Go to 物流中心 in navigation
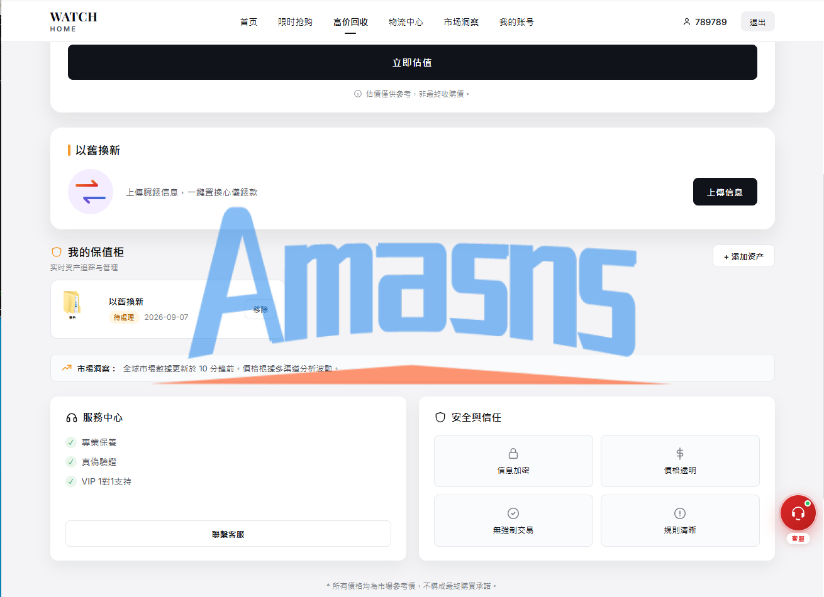The image size is (824, 597). 406,22
